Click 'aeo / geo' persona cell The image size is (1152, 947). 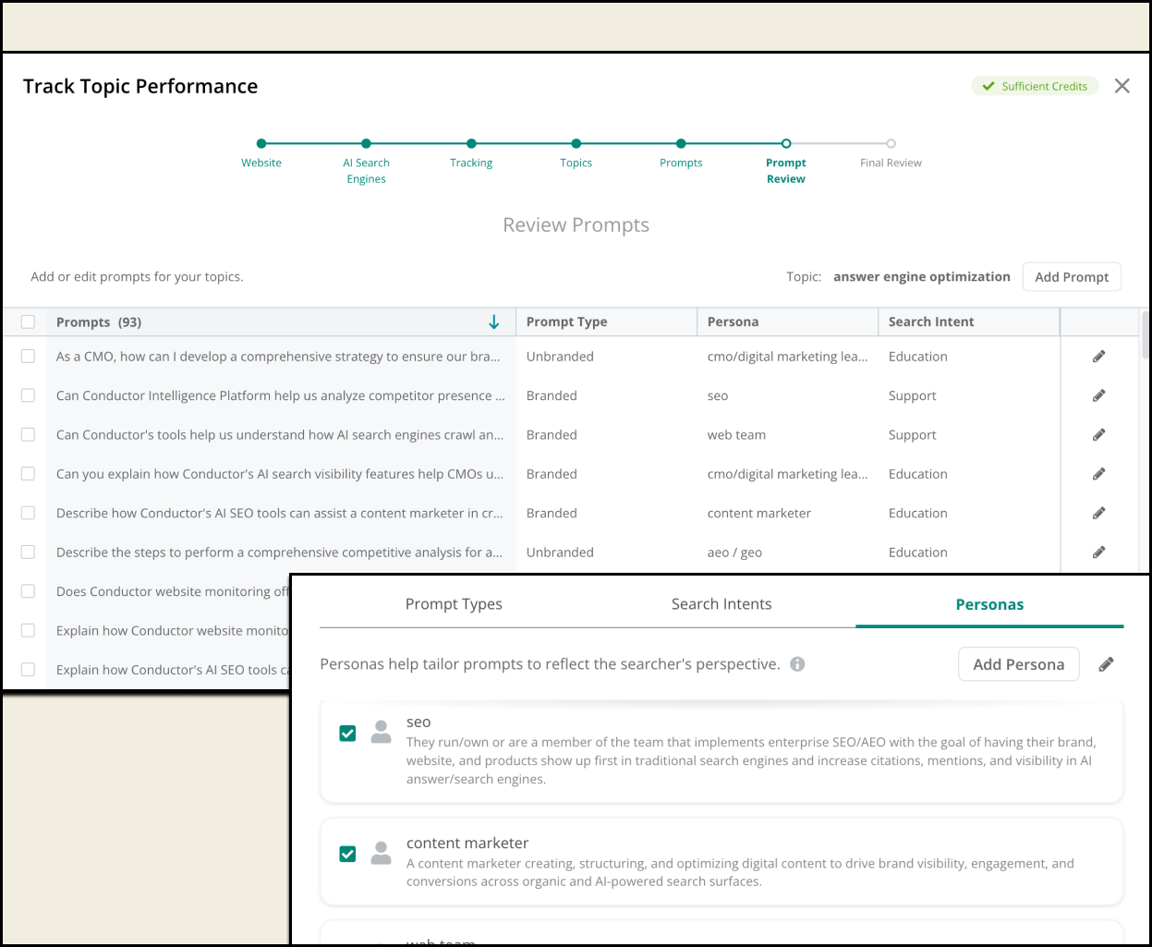pyautogui.click(x=734, y=552)
